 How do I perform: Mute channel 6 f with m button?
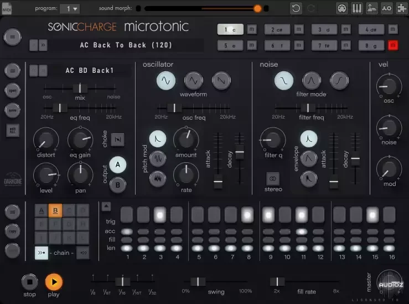(x=299, y=45)
